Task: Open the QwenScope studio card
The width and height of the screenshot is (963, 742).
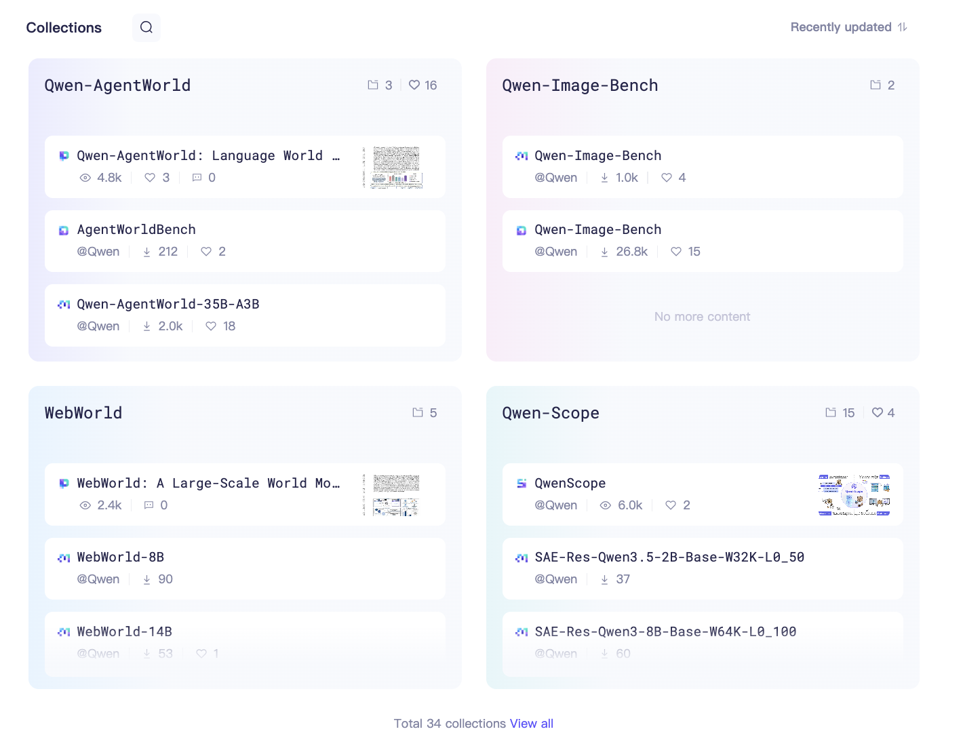Action: pos(703,494)
